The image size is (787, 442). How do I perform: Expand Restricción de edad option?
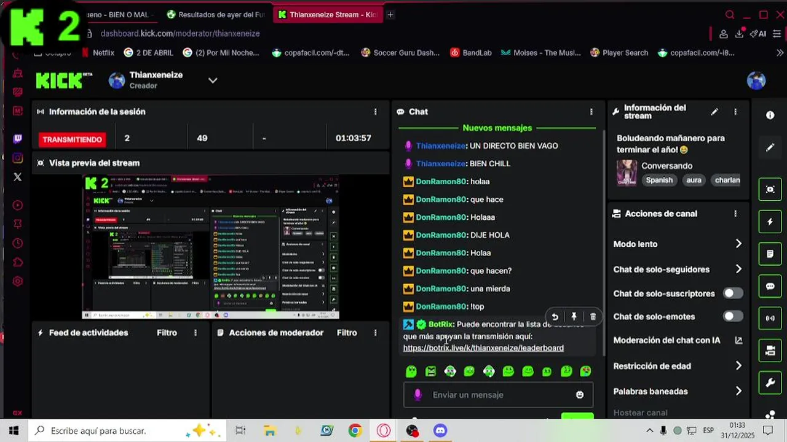pyautogui.click(x=738, y=366)
